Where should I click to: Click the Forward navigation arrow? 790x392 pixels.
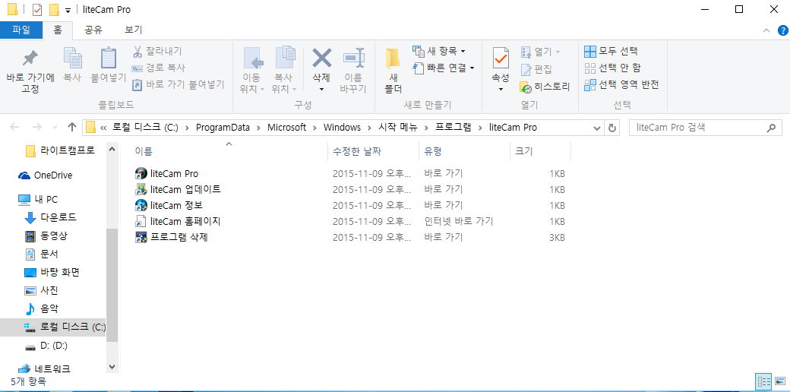pos(36,128)
